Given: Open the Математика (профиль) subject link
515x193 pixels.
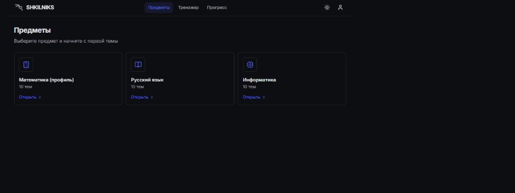Looking at the screenshot, I should point(30,97).
